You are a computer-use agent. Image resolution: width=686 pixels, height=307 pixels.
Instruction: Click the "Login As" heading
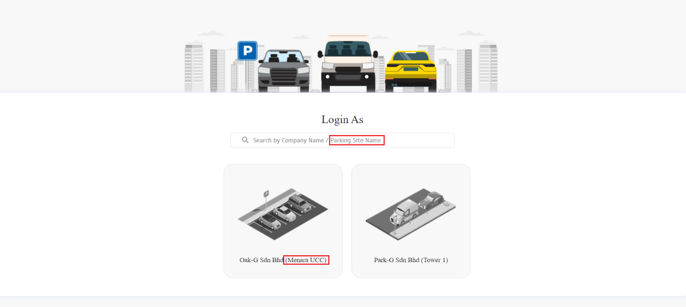tap(343, 120)
